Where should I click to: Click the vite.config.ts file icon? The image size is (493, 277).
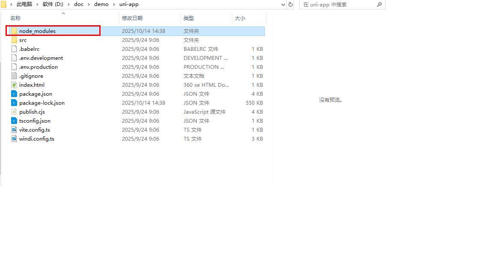click(x=14, y=130)
